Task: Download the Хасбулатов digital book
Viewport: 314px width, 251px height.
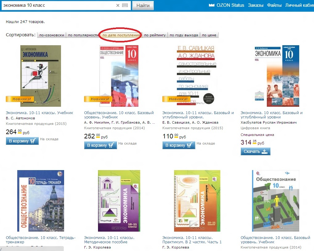Action: [255, 151]
